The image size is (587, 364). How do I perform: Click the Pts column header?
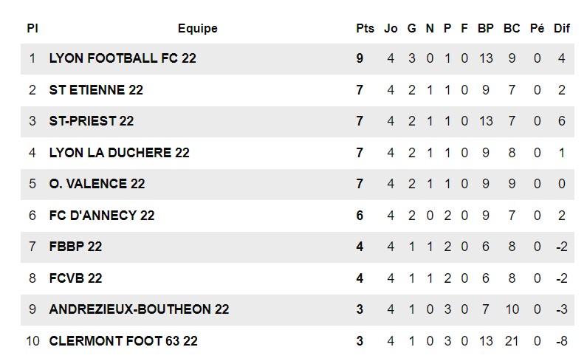365,29
